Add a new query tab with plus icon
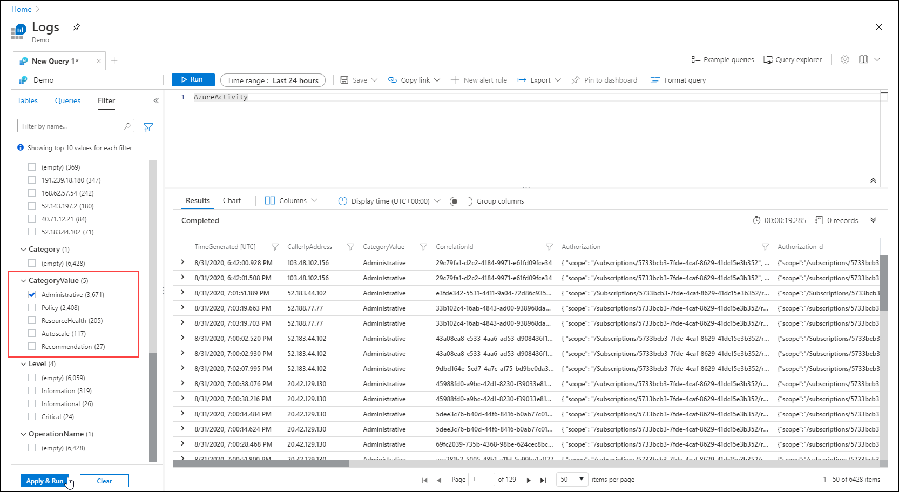 [114, 60]
